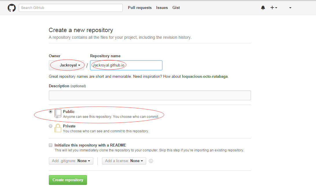
Task: Click the 'Public' option label
Action: tap(69, 112)
